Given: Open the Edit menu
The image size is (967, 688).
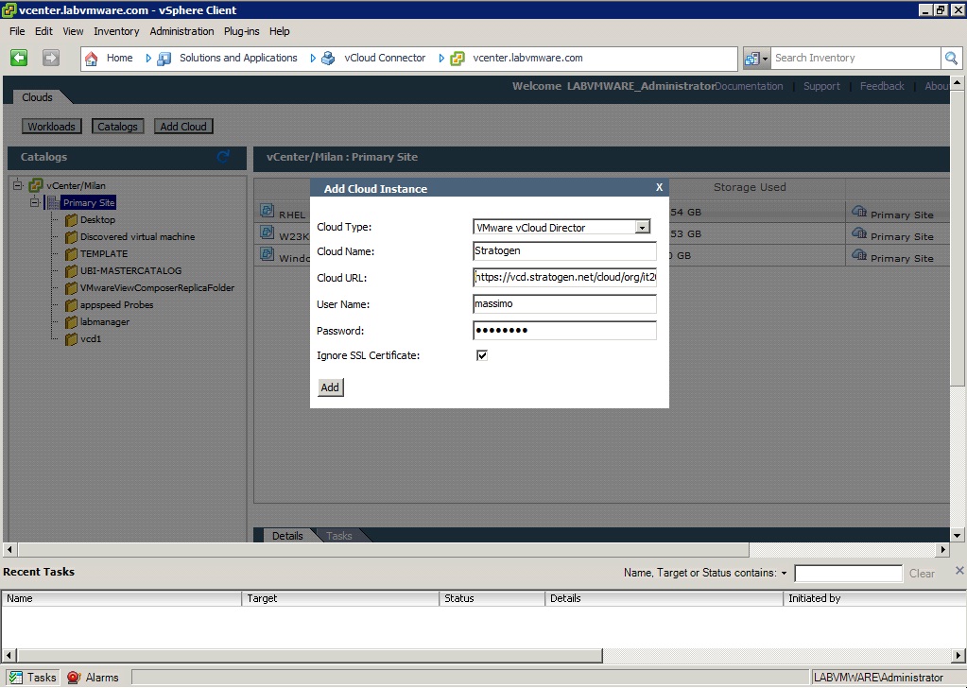Looking at the screenshot, I should click(x=43, y=31).
